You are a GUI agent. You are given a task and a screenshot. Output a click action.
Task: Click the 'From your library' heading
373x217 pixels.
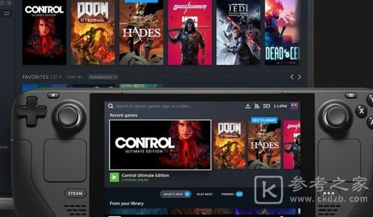(126, 204)
